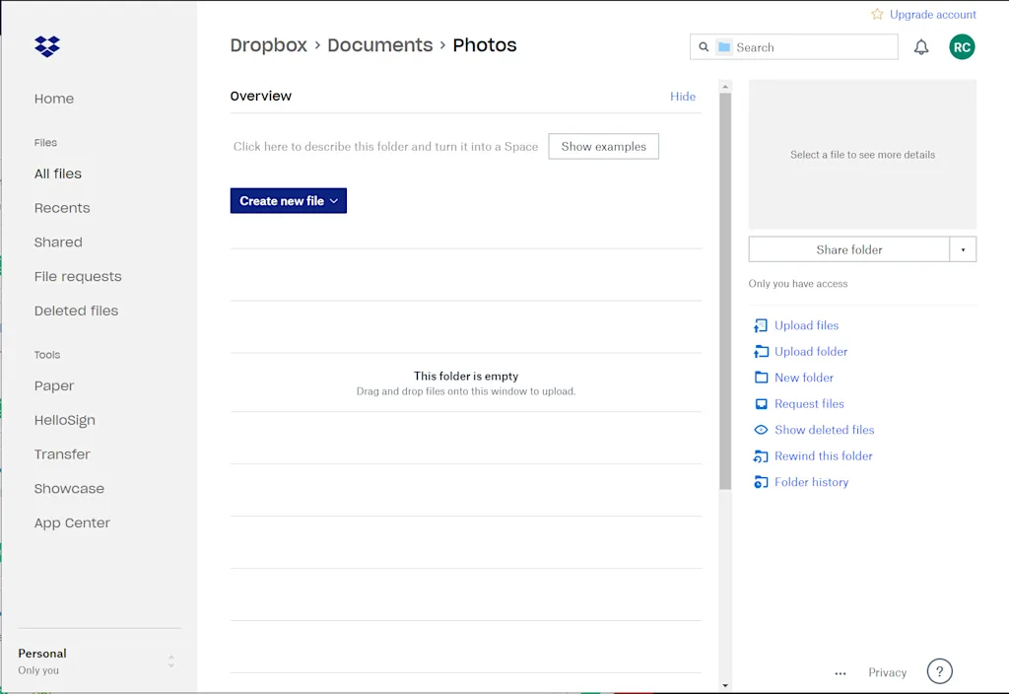Hide the Overview section
This screenshot has height=694, width=1009.
click(x=682, y=96)
